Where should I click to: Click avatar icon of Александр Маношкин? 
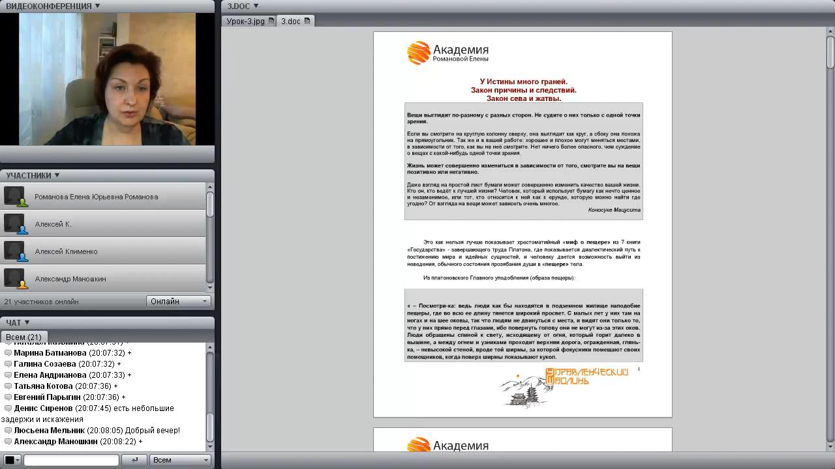point(14,279)
